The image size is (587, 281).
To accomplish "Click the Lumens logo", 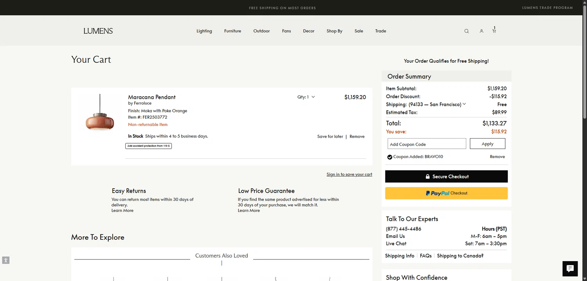I will pos(98,31).
